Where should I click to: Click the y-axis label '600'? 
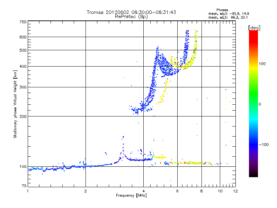click(23, 37)
